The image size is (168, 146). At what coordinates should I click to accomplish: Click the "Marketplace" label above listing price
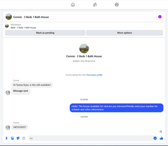[x=16, y=25]
